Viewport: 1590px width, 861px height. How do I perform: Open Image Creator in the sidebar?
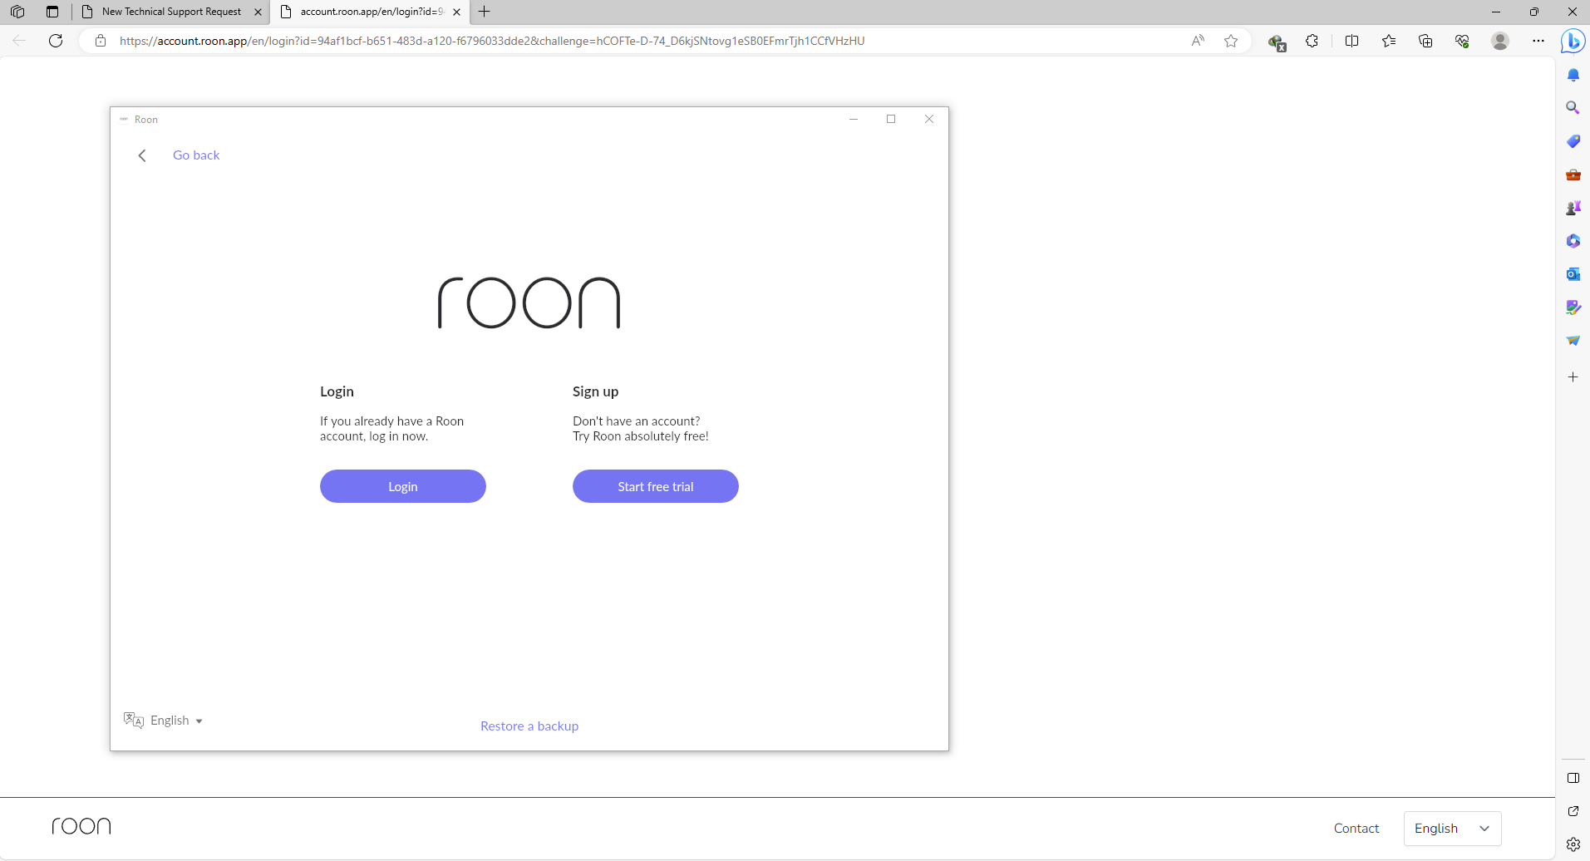tap(1573, 307)
